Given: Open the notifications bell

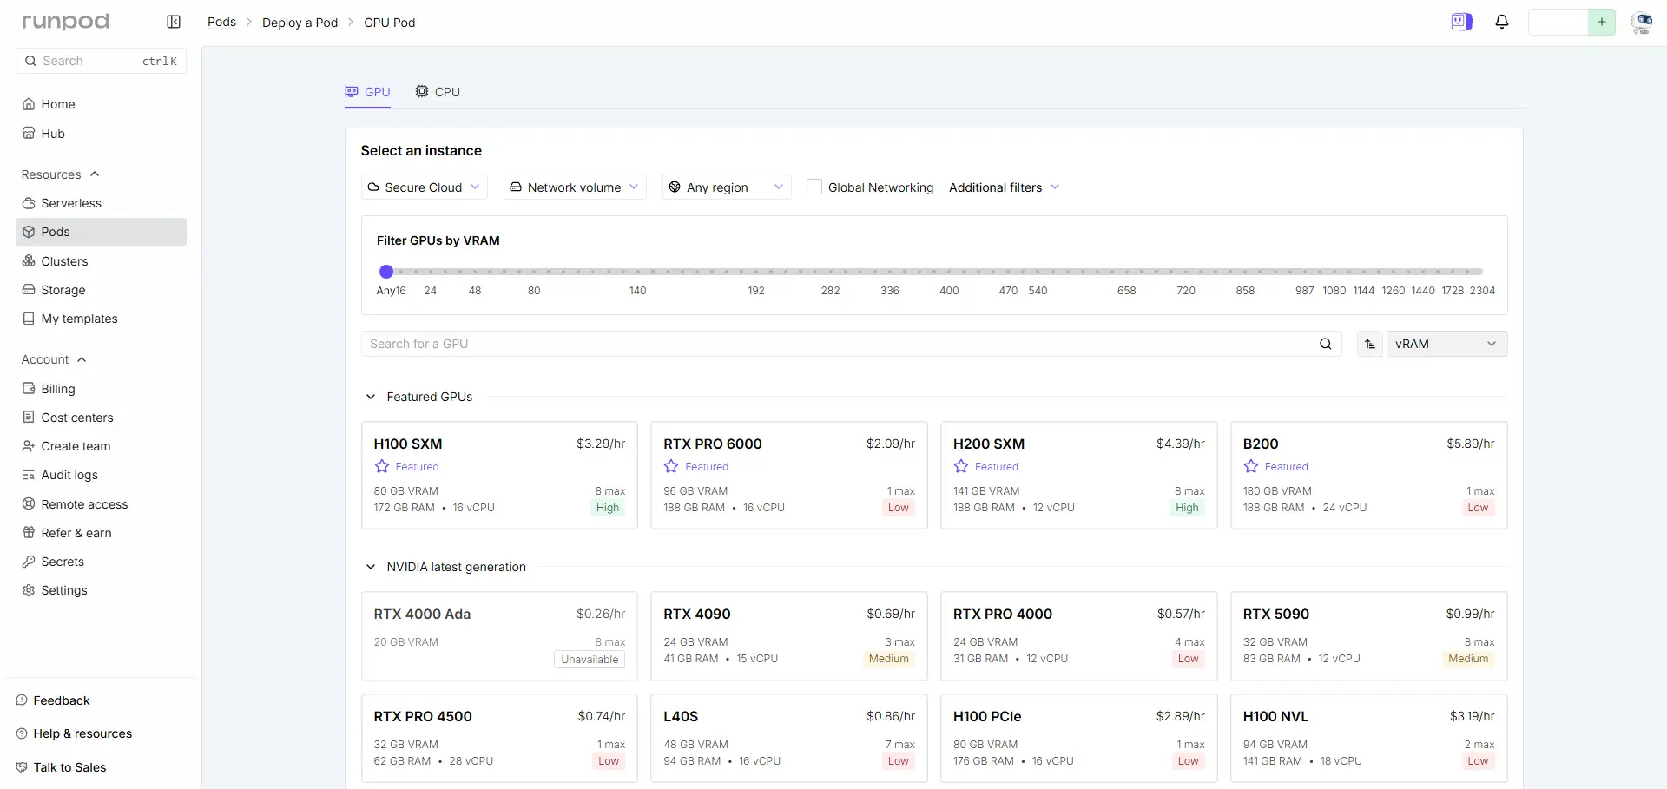Looking at the screenshot, I should click(x=1502, y=22).
